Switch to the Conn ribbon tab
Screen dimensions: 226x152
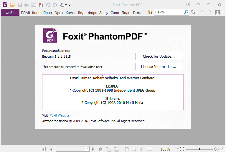coord(115,13)
